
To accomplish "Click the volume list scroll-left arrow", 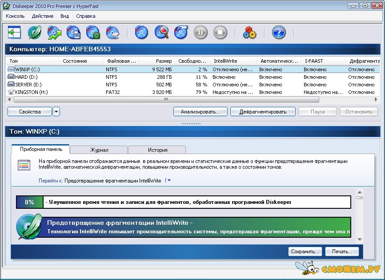I will pos(9,100).
